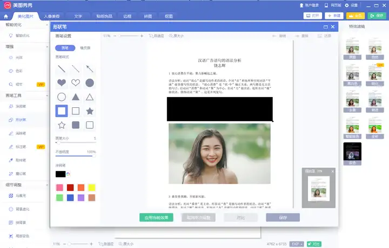Collapse the 智能优化 section
This screenshot has height=248, width=389.
coord(47,25)
